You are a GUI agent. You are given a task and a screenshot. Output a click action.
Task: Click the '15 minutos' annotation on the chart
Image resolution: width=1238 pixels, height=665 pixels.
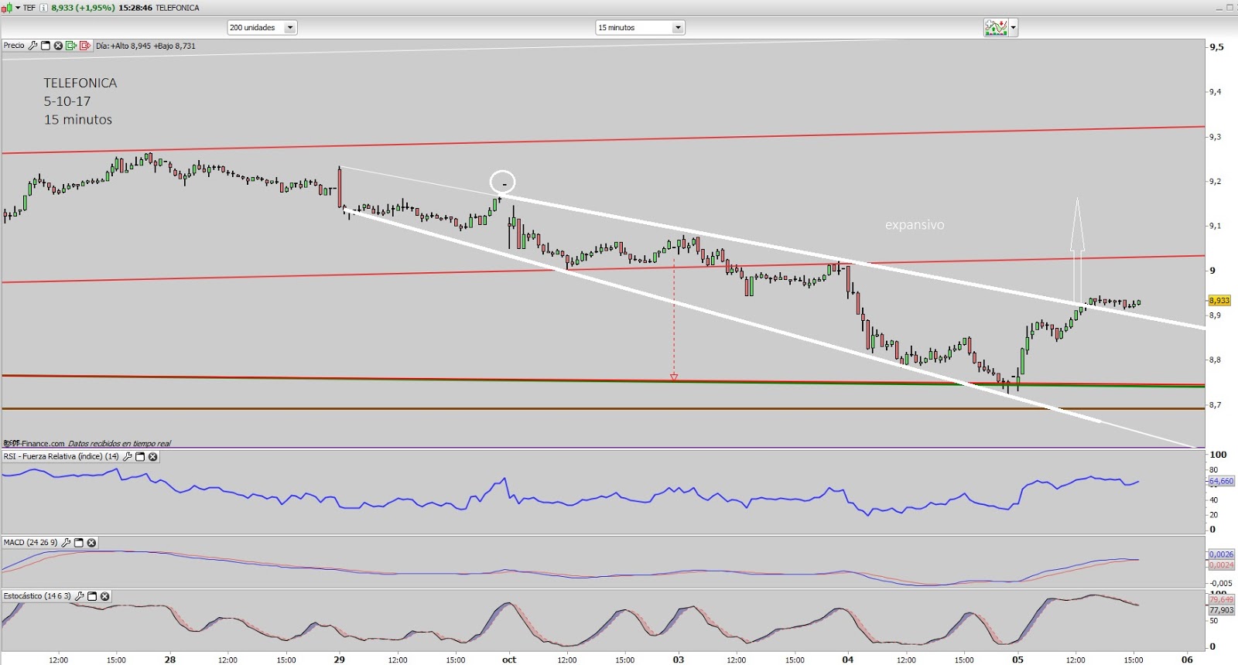(x=78, y=120)
